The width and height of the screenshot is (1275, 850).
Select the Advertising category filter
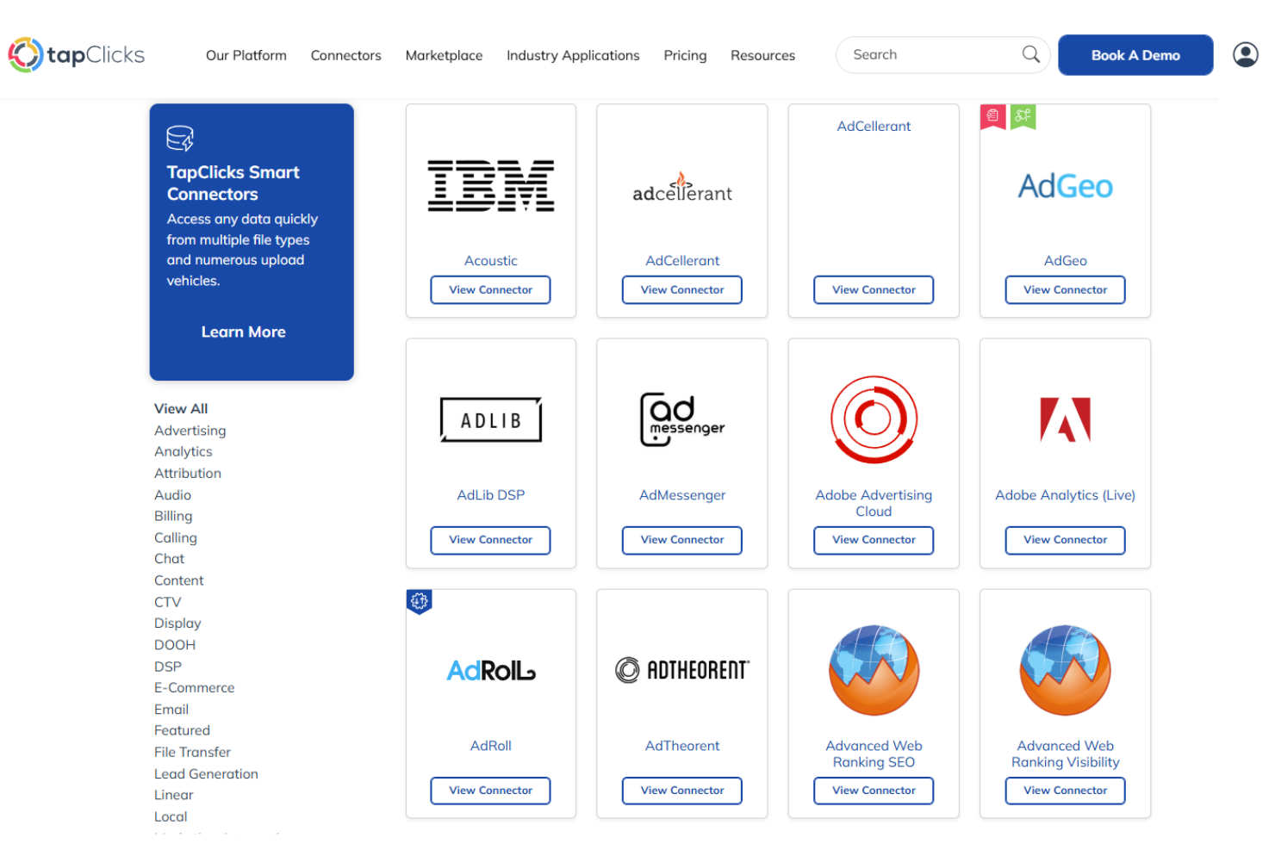pyautogui.click(x=190, y=430)
